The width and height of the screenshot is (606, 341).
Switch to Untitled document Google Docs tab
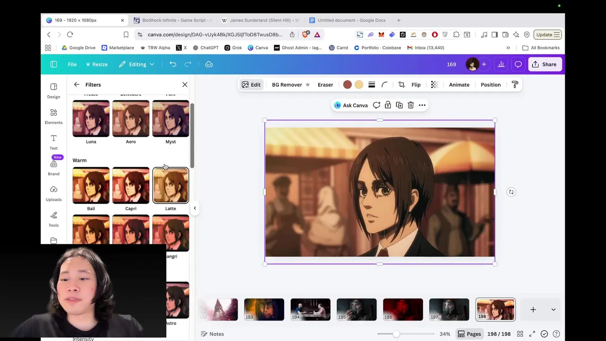348,20
